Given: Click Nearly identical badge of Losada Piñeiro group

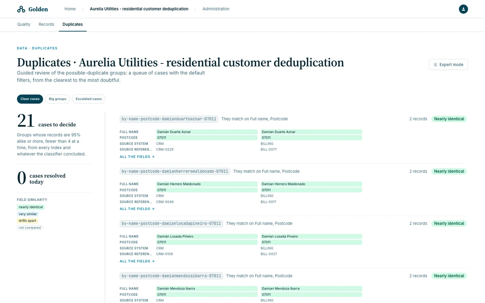Looking at the screenshot, I should coord(449,223).
